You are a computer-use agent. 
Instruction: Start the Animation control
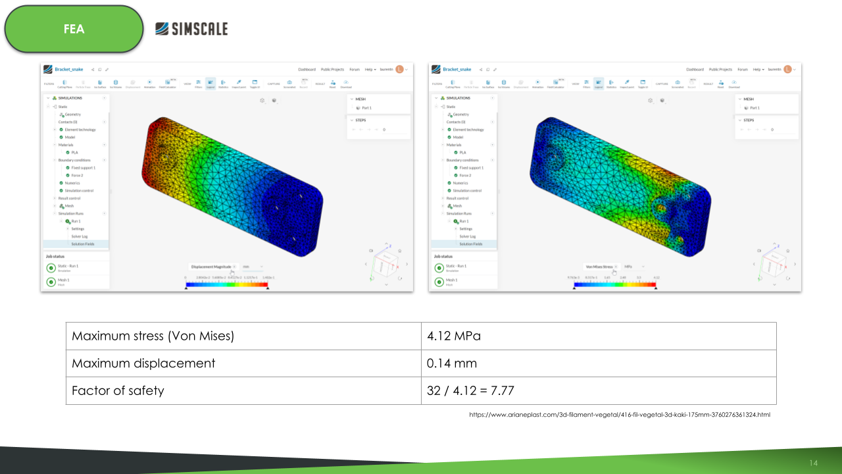149,83
